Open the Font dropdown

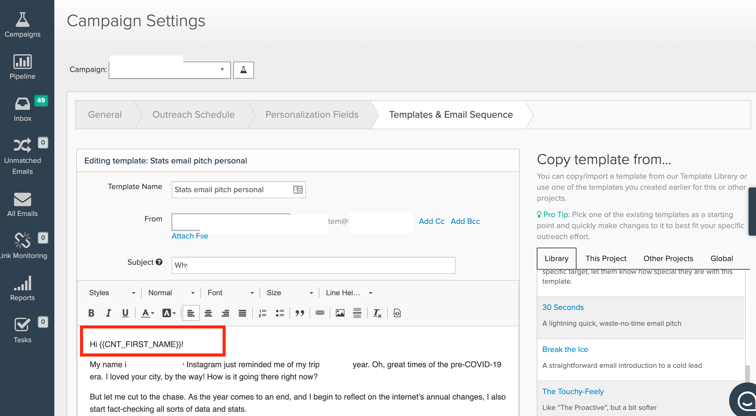pyautogui.click(x=230, y=293)
